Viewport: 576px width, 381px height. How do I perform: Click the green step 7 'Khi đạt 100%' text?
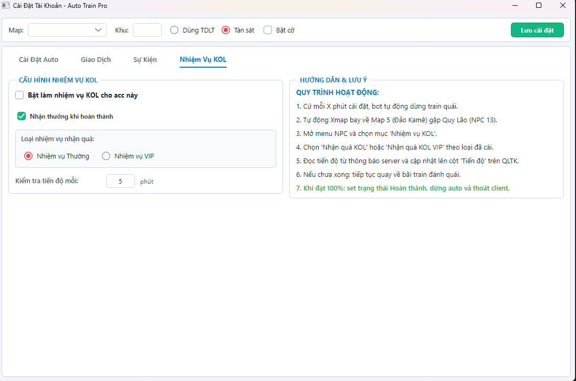(403, 188)
